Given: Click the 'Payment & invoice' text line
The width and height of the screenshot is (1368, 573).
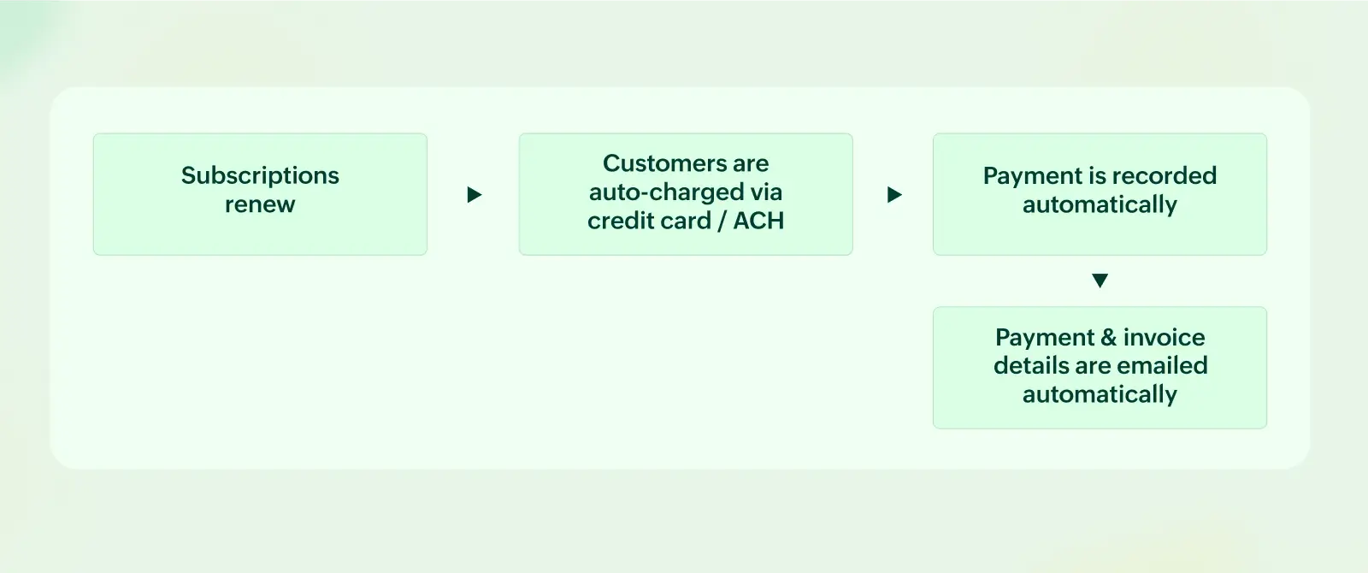Looking at the screenshot, I should pyautogui.click(x=1100, y=337).
